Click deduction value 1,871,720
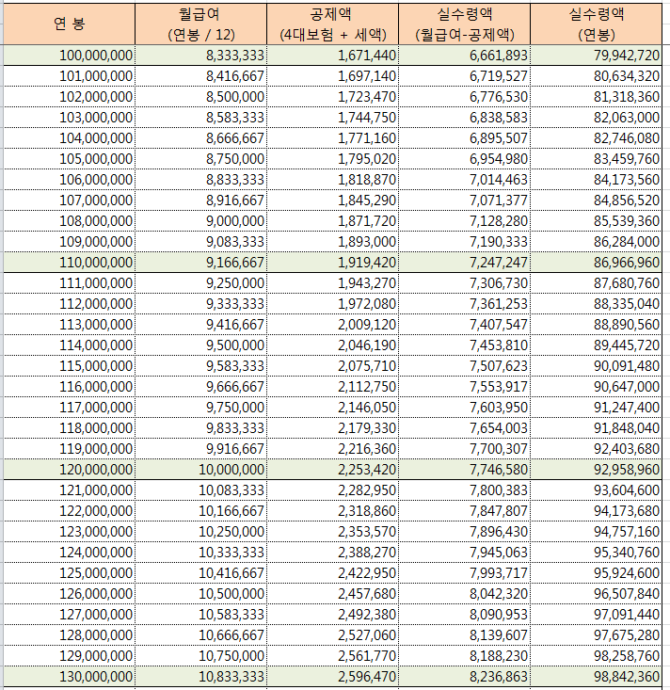The image size is (670, 690). point(332,221)
